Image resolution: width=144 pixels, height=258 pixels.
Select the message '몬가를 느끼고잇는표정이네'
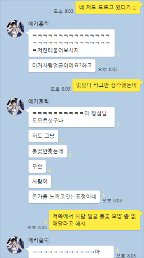click(x=64, y=197)
